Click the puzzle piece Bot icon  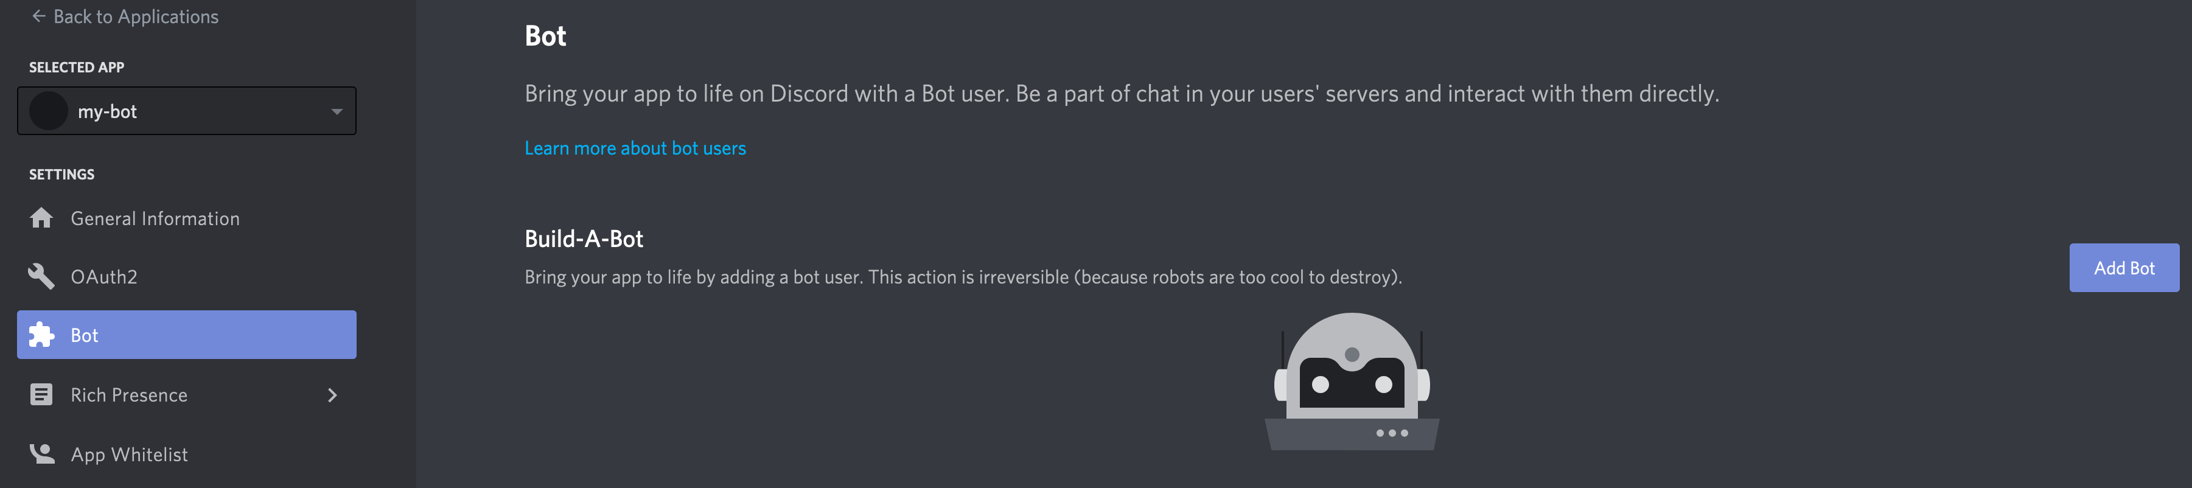[x=41, y=335]
